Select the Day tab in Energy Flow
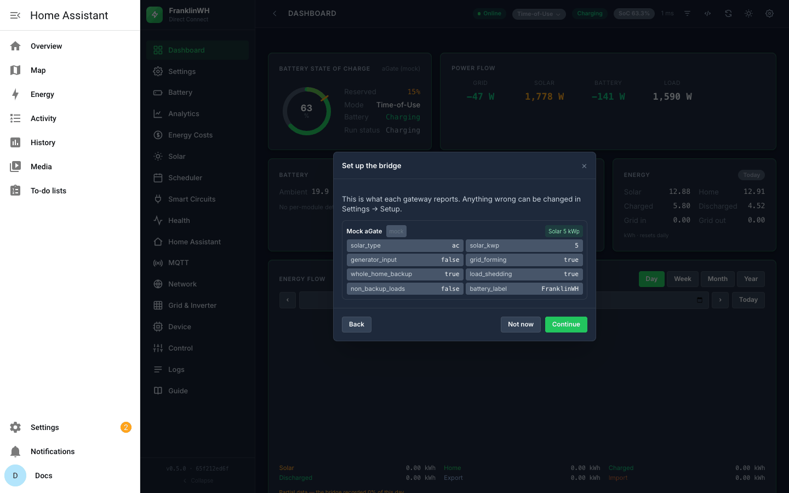789x493 pixels. point(651,279)
